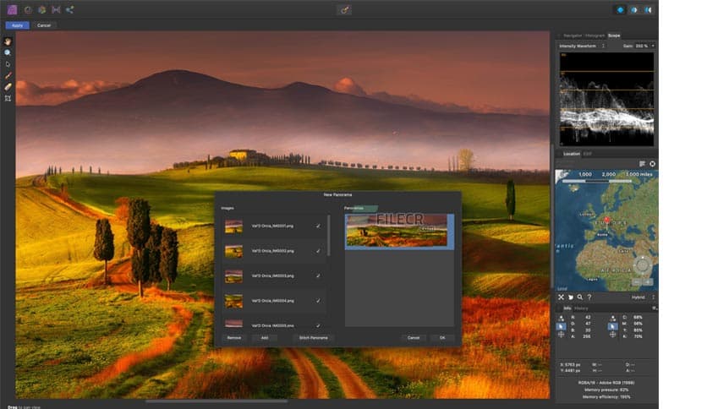
Task: Click the map compass navigation control
Action: tap(642, 265)
